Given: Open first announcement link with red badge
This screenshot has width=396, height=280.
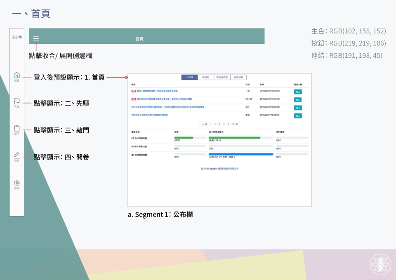Looking at the screenshot, I should [x=157, y=91].
